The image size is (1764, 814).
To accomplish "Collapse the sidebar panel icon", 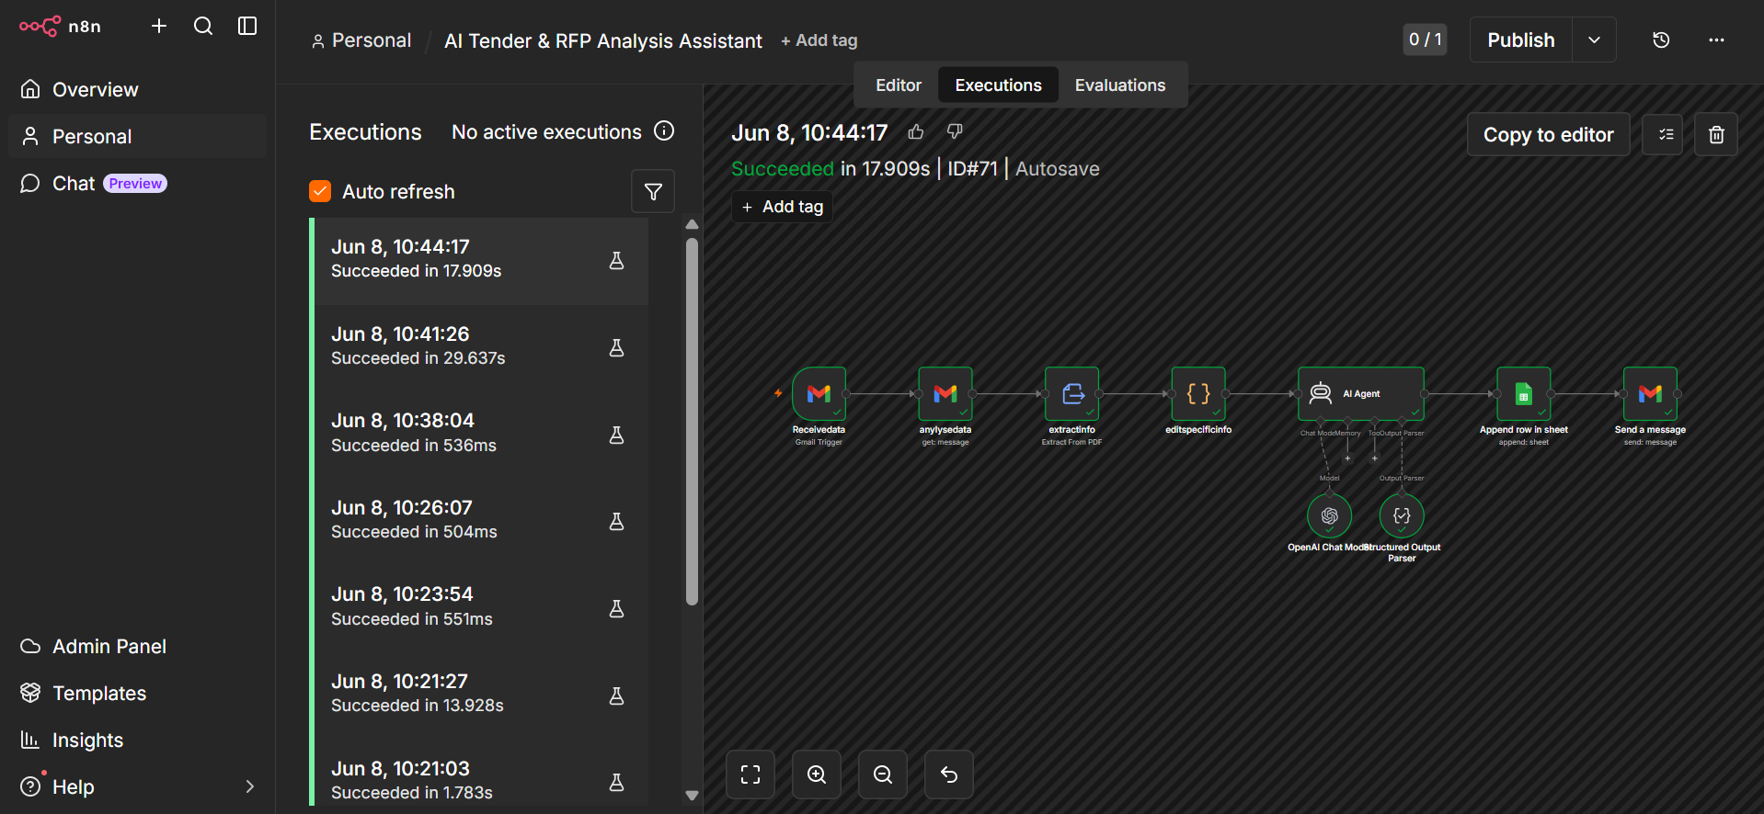I will [247, 26].
